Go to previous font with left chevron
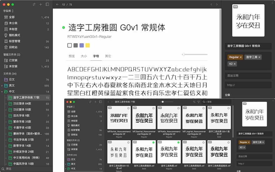This screenshot has width=275, height=172. click(211, 4)
